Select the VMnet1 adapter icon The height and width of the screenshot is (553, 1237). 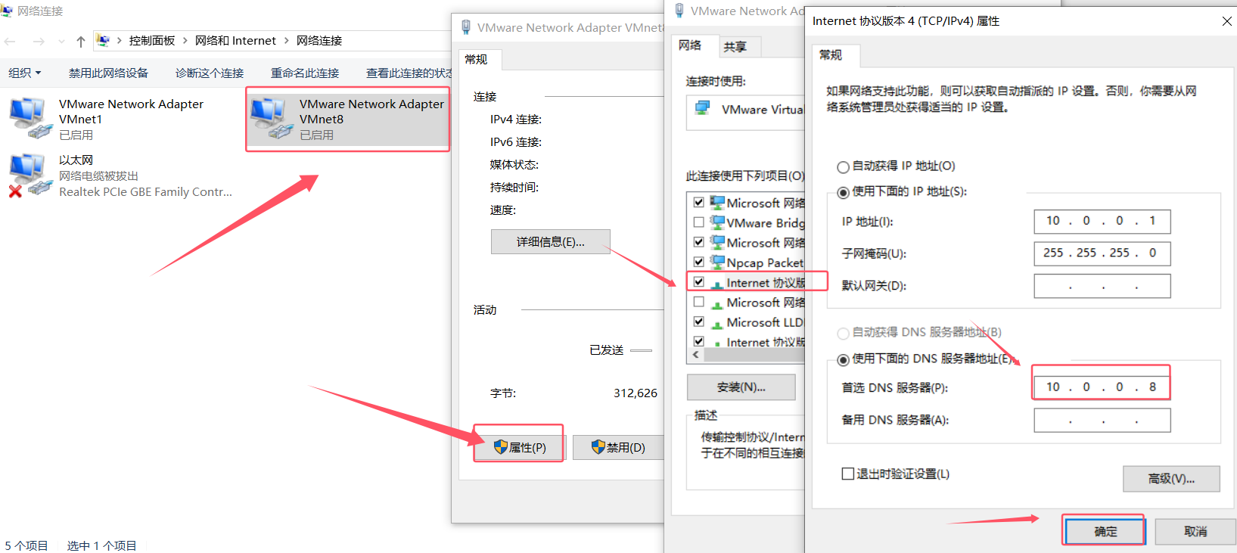point(31,118)
